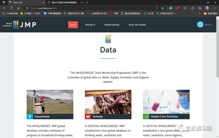Click the Data page heading
219x138 pixels.
point(108,50)
